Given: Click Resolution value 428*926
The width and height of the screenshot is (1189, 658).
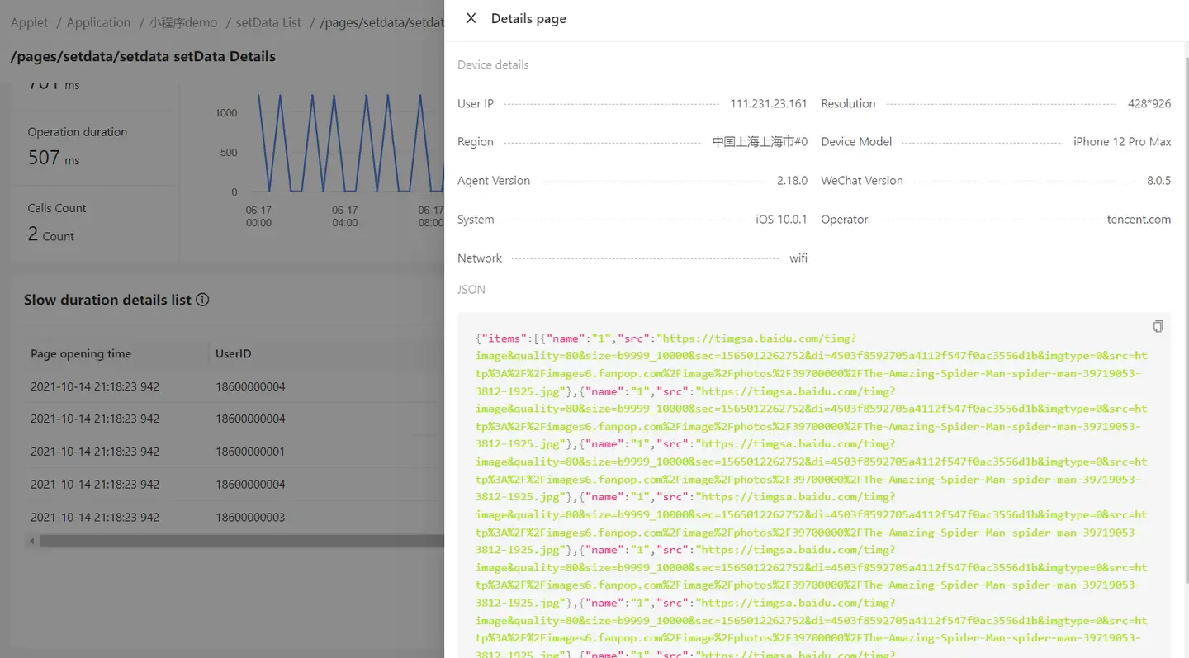Looking at the screenshot, I should [1149, 103].
